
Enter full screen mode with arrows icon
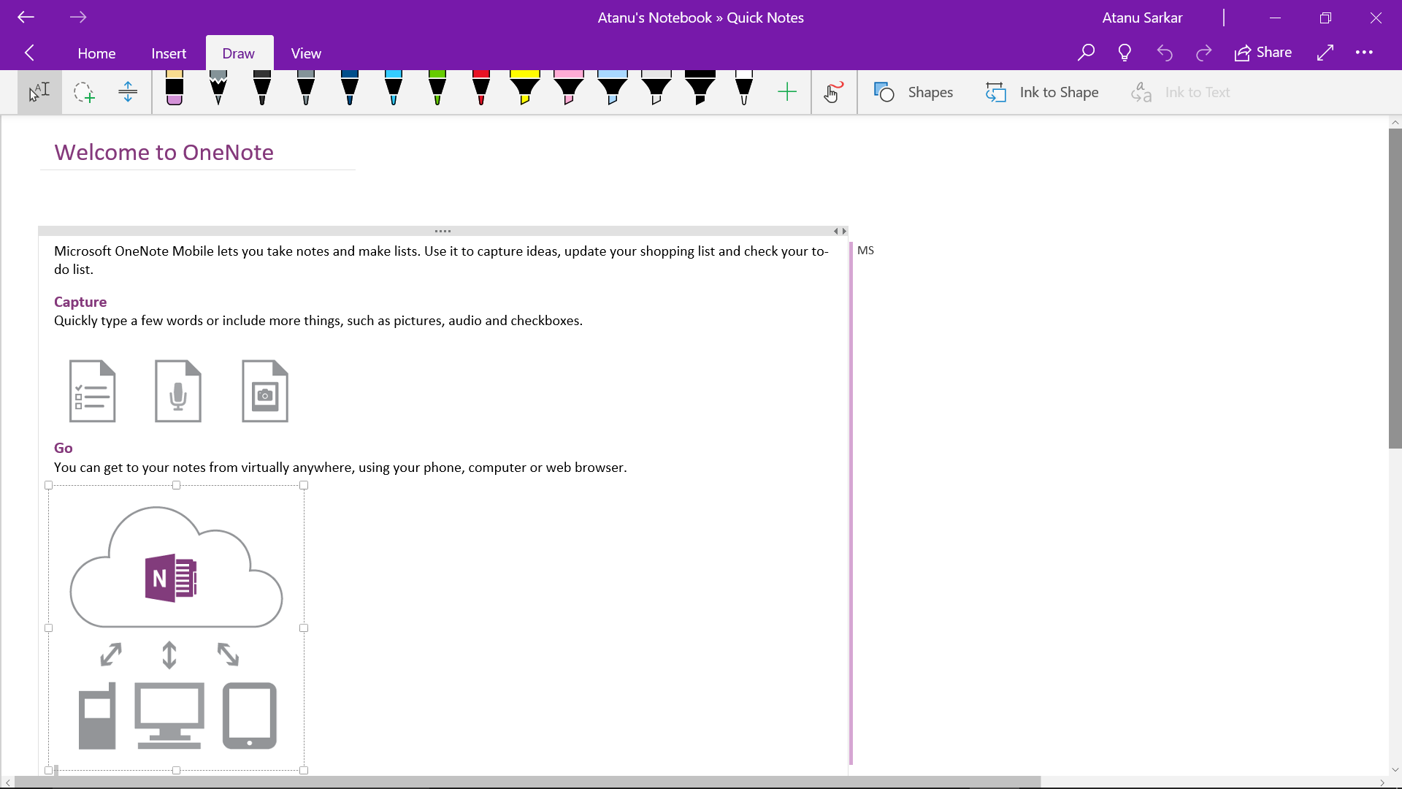coord(1325,53)
